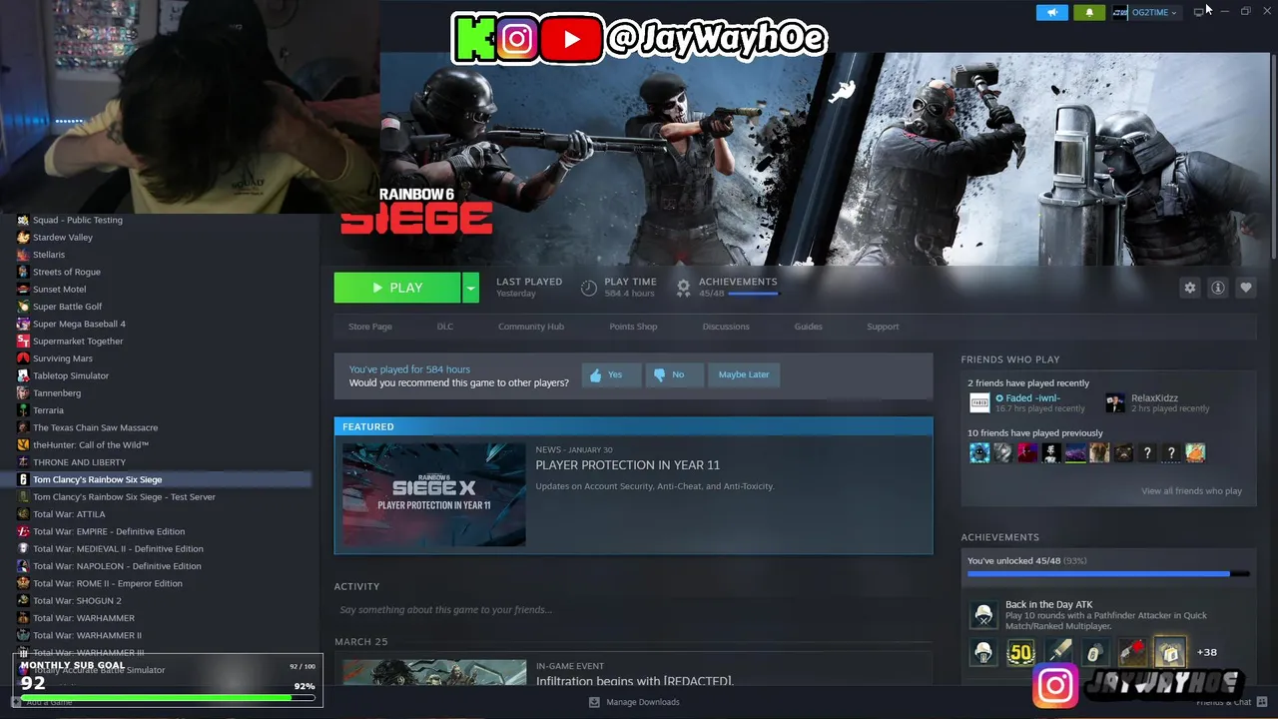
Task: Click Stardew Valley game icon
Action: point(23,238)
